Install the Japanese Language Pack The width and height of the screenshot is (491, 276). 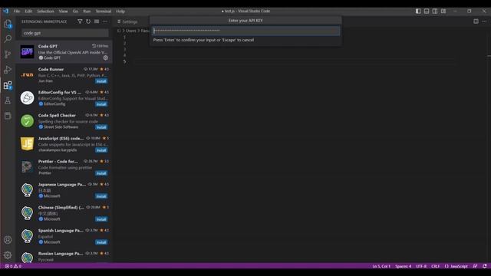pyautogui.click(x=101, y=196)
